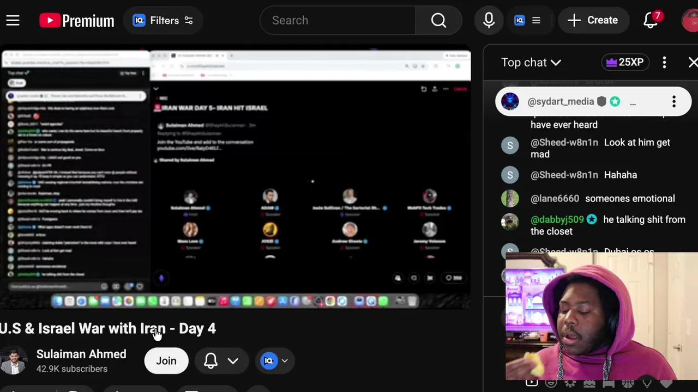Open notifications bell with 7 badge
The height and width of the screenshot is (392, 698).
[652, 20]
